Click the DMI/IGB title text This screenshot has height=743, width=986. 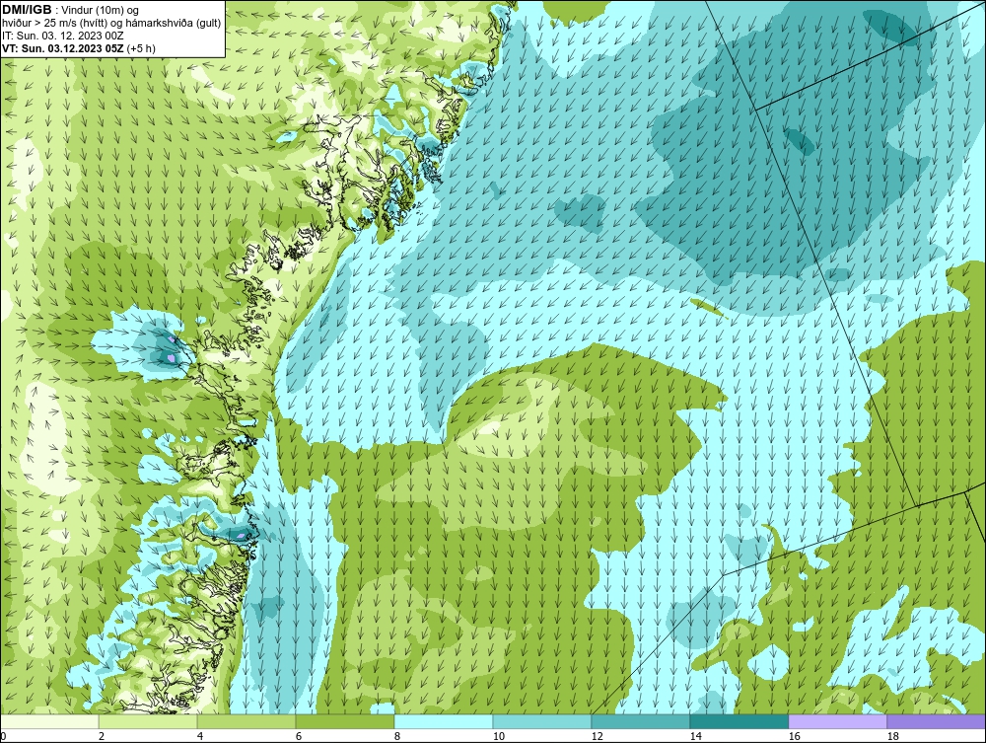(27, 10)
